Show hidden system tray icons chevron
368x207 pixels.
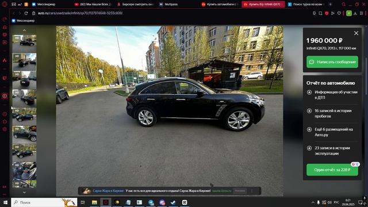click(x=313, y=202)
